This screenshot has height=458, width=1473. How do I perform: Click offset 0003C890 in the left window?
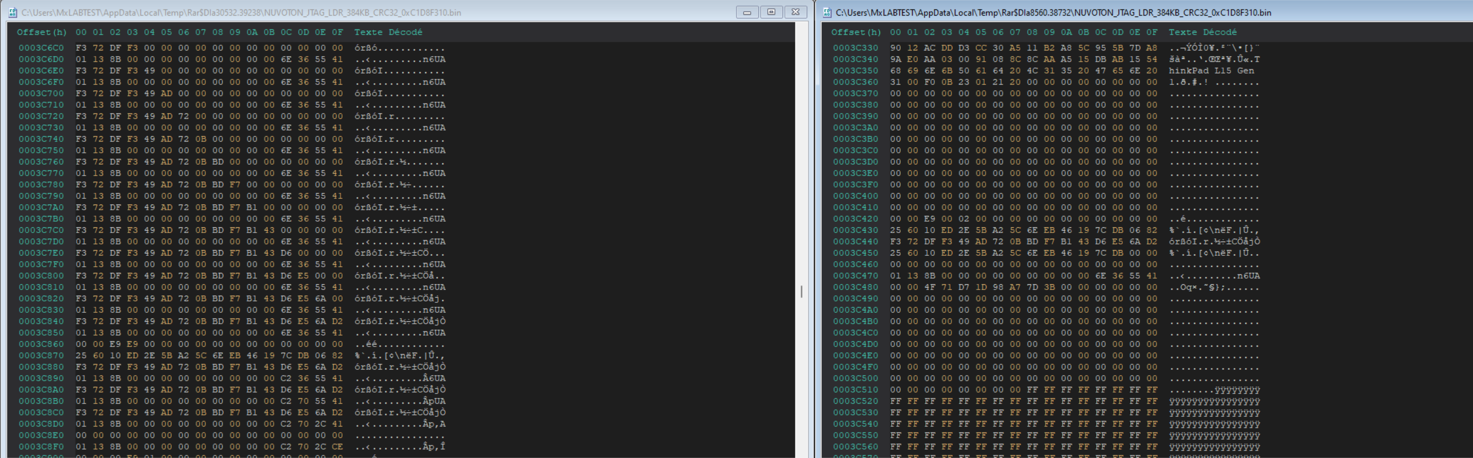[x=41, y=379]
